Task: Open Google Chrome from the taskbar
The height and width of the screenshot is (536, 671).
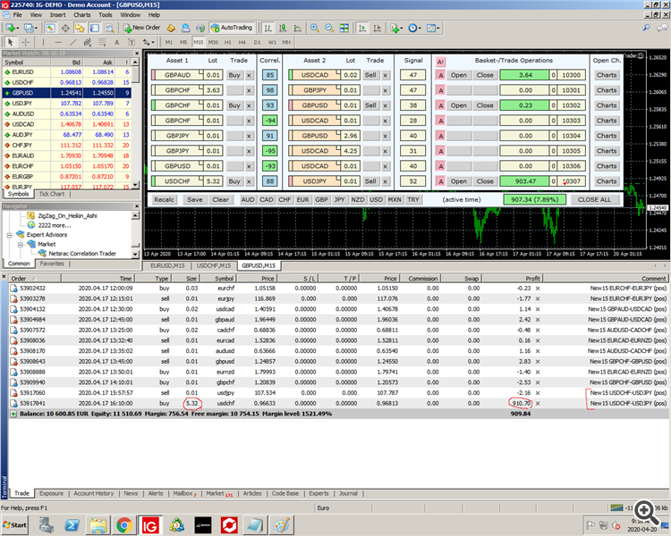Action: point(124,524)
